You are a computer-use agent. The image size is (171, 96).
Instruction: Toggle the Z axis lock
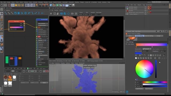point(33,5)
